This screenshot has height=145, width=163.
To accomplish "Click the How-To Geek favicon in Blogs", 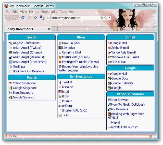I will [x=60, y=43].
